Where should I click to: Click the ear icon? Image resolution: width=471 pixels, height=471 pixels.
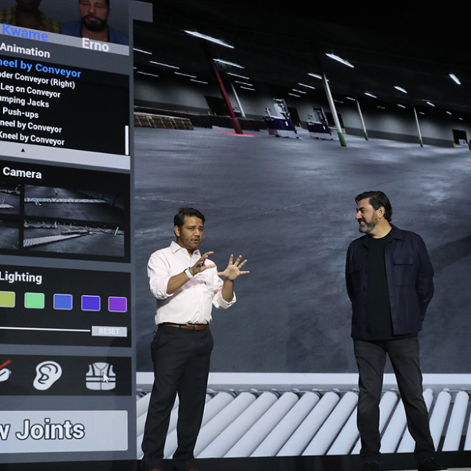pyautogui.click(x=47, y=375)
